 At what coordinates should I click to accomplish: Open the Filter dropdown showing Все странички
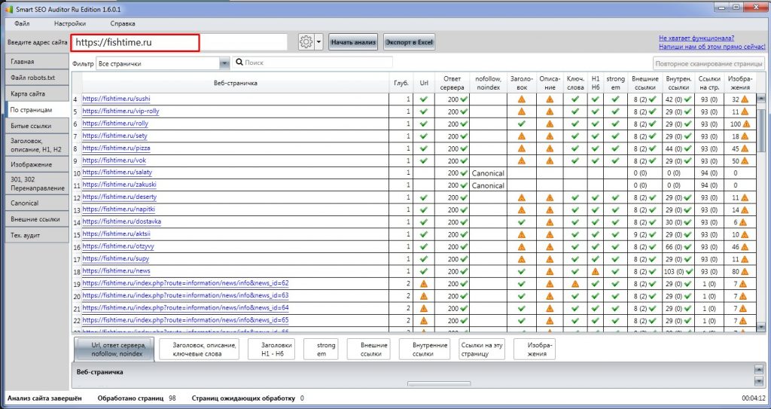[163, 63]
